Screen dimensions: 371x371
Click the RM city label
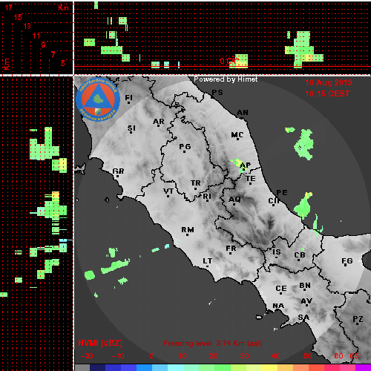tap(188, 230)
